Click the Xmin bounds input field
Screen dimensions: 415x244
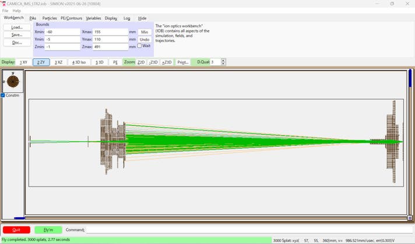point(62,31)
